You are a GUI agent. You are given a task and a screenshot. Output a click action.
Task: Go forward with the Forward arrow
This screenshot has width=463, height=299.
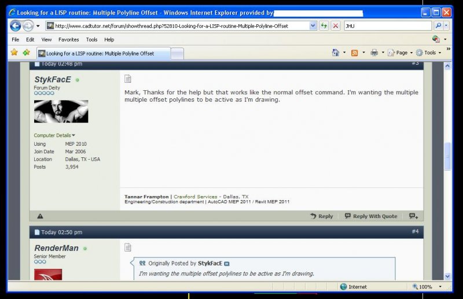28,26
